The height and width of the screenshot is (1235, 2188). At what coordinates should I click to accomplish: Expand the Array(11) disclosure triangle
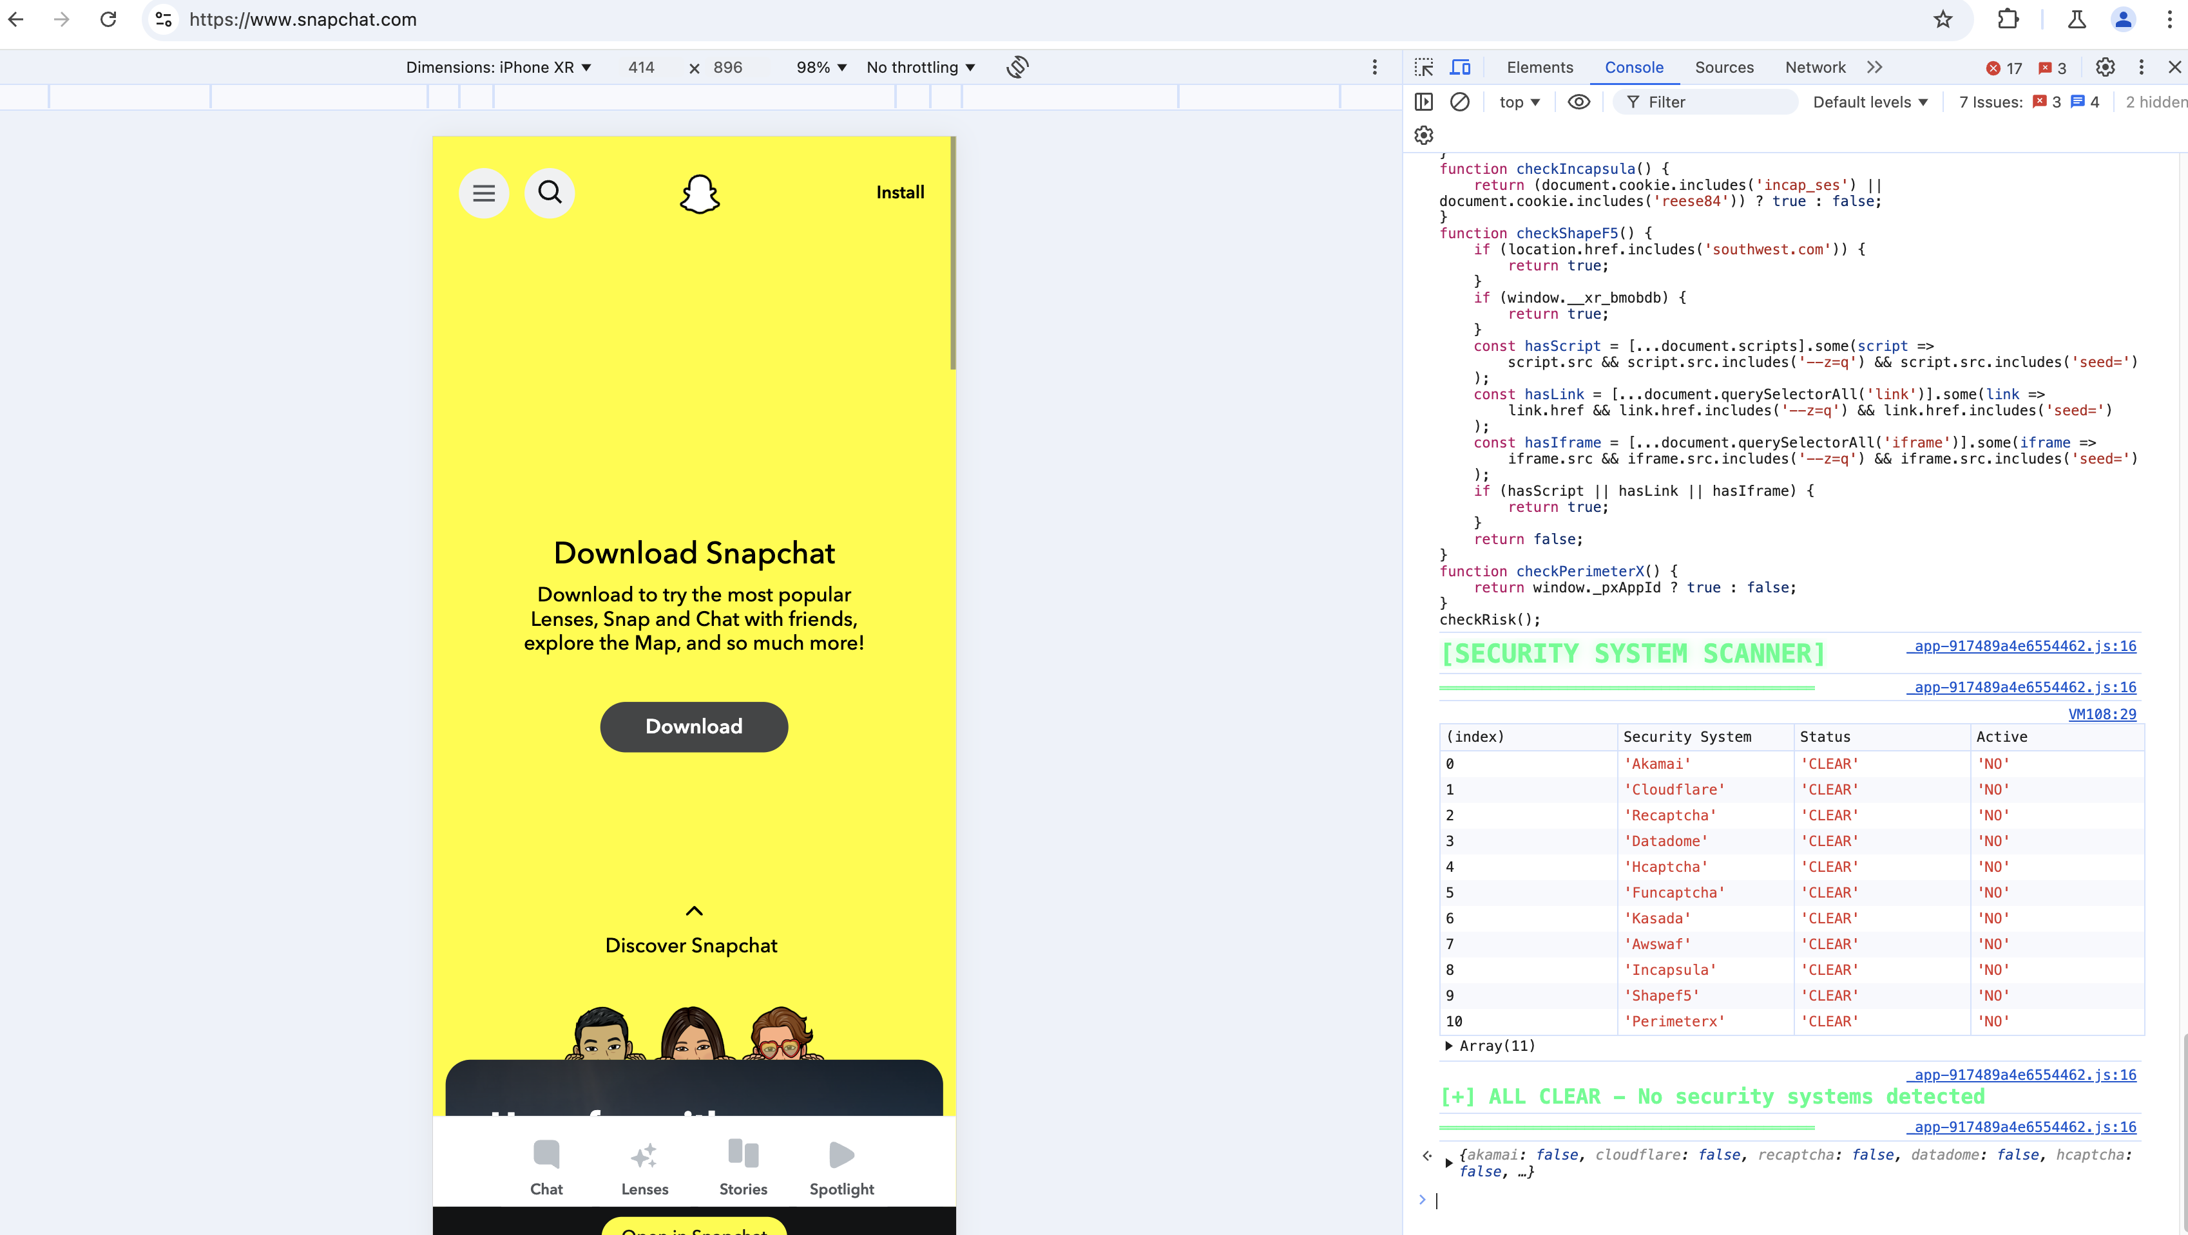click(x=1448, y=1046)
